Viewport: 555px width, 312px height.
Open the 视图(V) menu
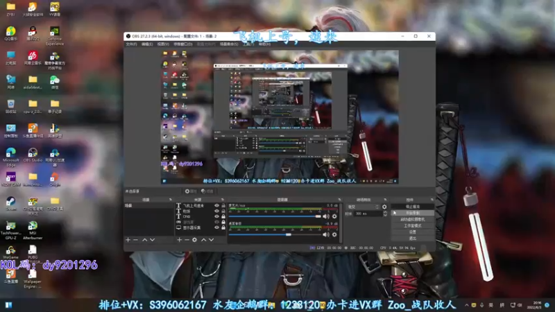163,44
